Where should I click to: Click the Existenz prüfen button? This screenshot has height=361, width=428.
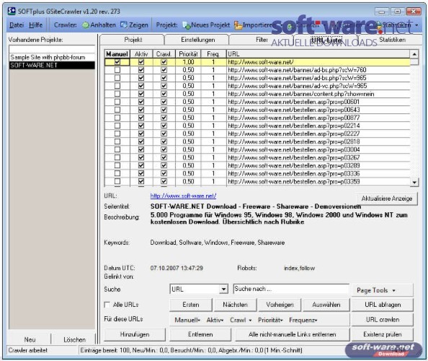(x=383, y=334)
